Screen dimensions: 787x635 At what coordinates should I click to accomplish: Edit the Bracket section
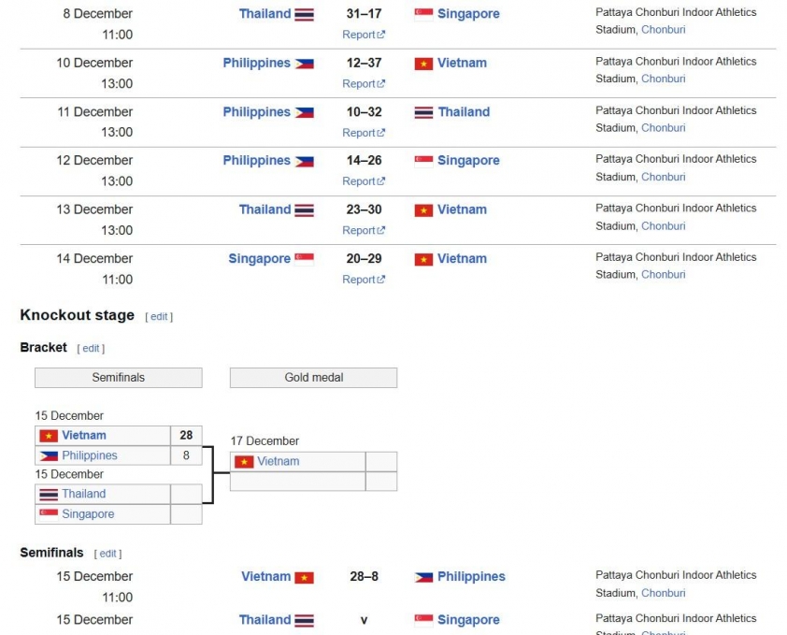pyautogui.click(x=91, y=349)
